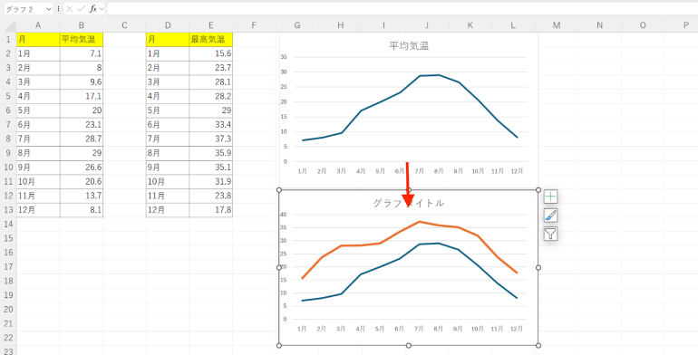Select cell with value 37.3
Image resolution: width=698 pixels, height=355 pixels.
[210, 139]
